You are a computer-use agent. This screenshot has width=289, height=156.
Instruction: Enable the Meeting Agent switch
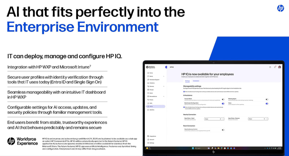267,99
